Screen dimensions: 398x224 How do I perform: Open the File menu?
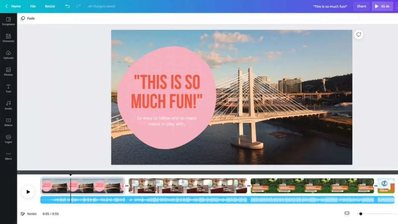coord(33,6)
